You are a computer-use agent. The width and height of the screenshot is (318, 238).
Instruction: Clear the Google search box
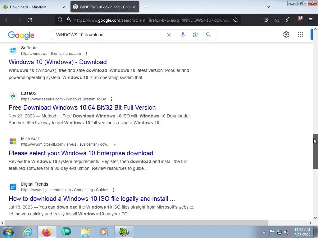point(169,35)
